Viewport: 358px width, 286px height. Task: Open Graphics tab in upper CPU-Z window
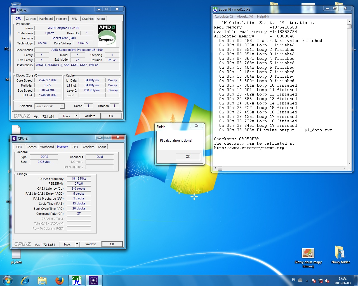tap(88, 19)
